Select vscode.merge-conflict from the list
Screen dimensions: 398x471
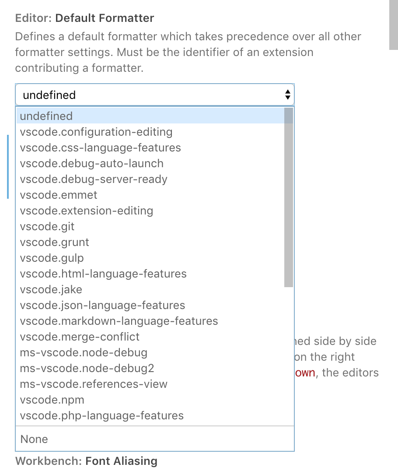tap(80, 337)
